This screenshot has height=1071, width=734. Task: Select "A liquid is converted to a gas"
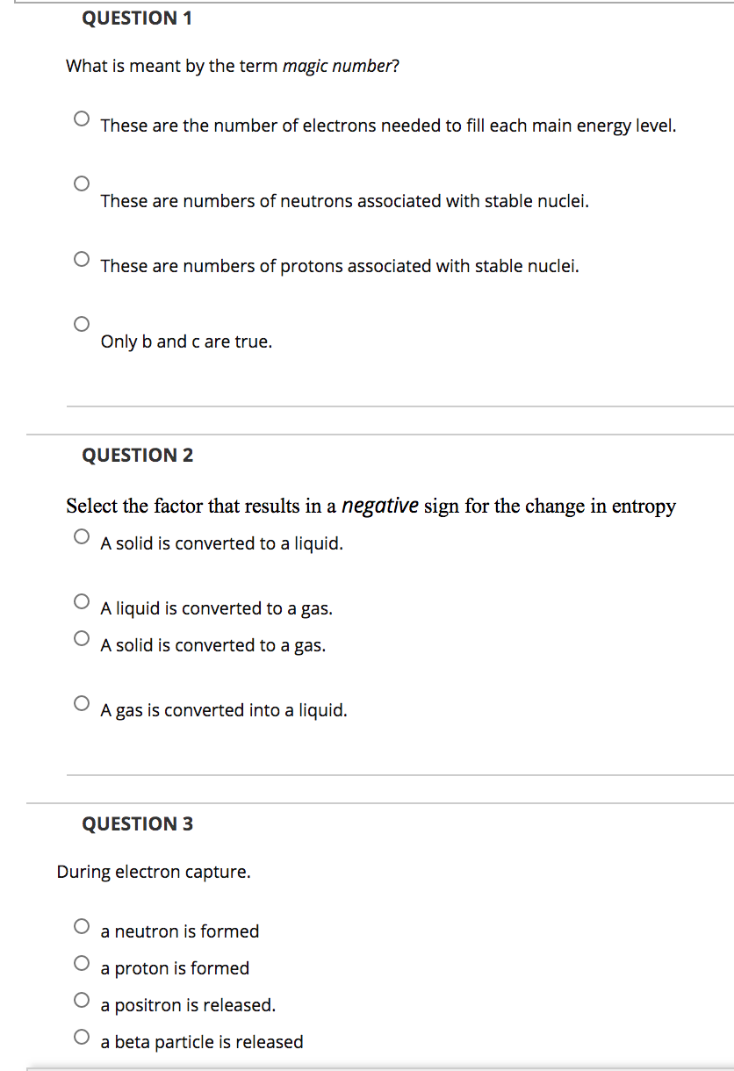click(x=81, y=600)
